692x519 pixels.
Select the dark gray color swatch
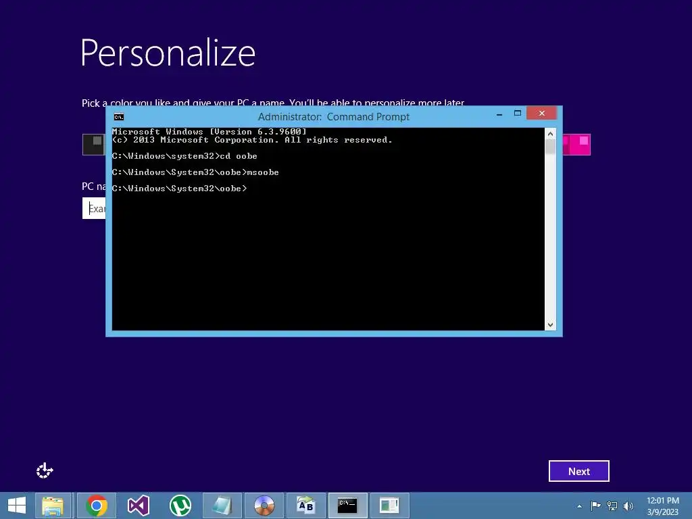tap(93, 145)
